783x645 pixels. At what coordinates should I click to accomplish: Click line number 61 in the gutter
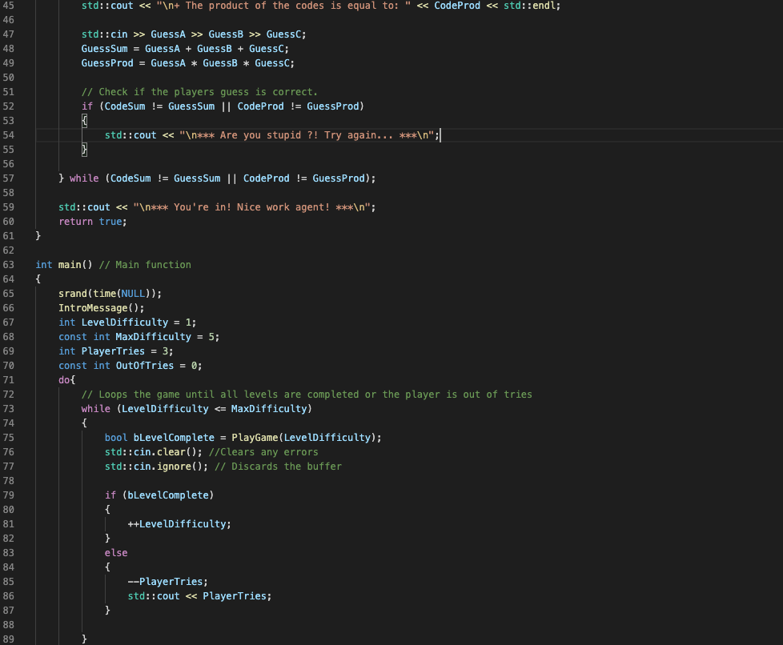pos(9,236)
